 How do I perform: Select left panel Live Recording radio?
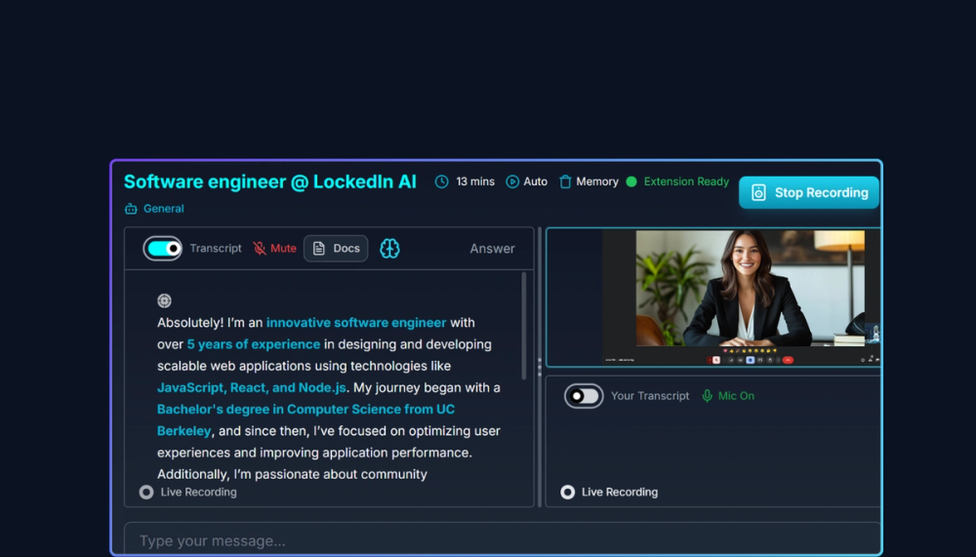[x=146, y=493]
